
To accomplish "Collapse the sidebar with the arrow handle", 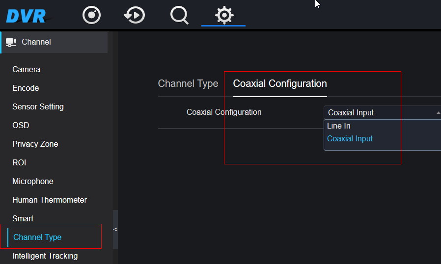I will (x=115, y=230).
